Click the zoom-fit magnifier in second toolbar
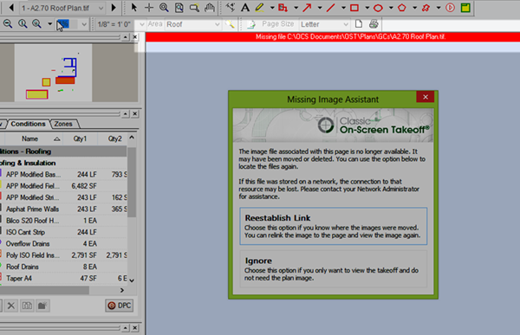Screen dimensions: 520x335 coord(23,24)
